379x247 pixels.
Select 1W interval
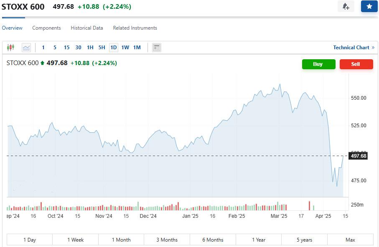click(x=125, y=47)
